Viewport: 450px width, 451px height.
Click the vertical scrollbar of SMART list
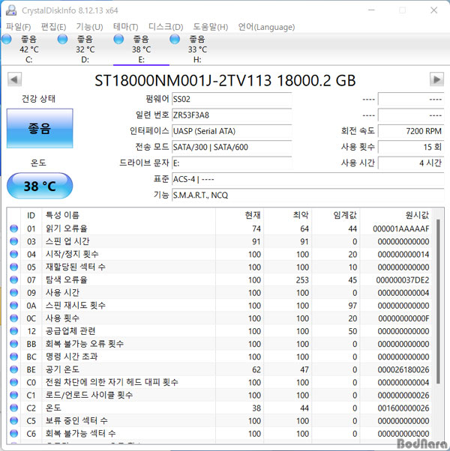(x=438, y=301)
